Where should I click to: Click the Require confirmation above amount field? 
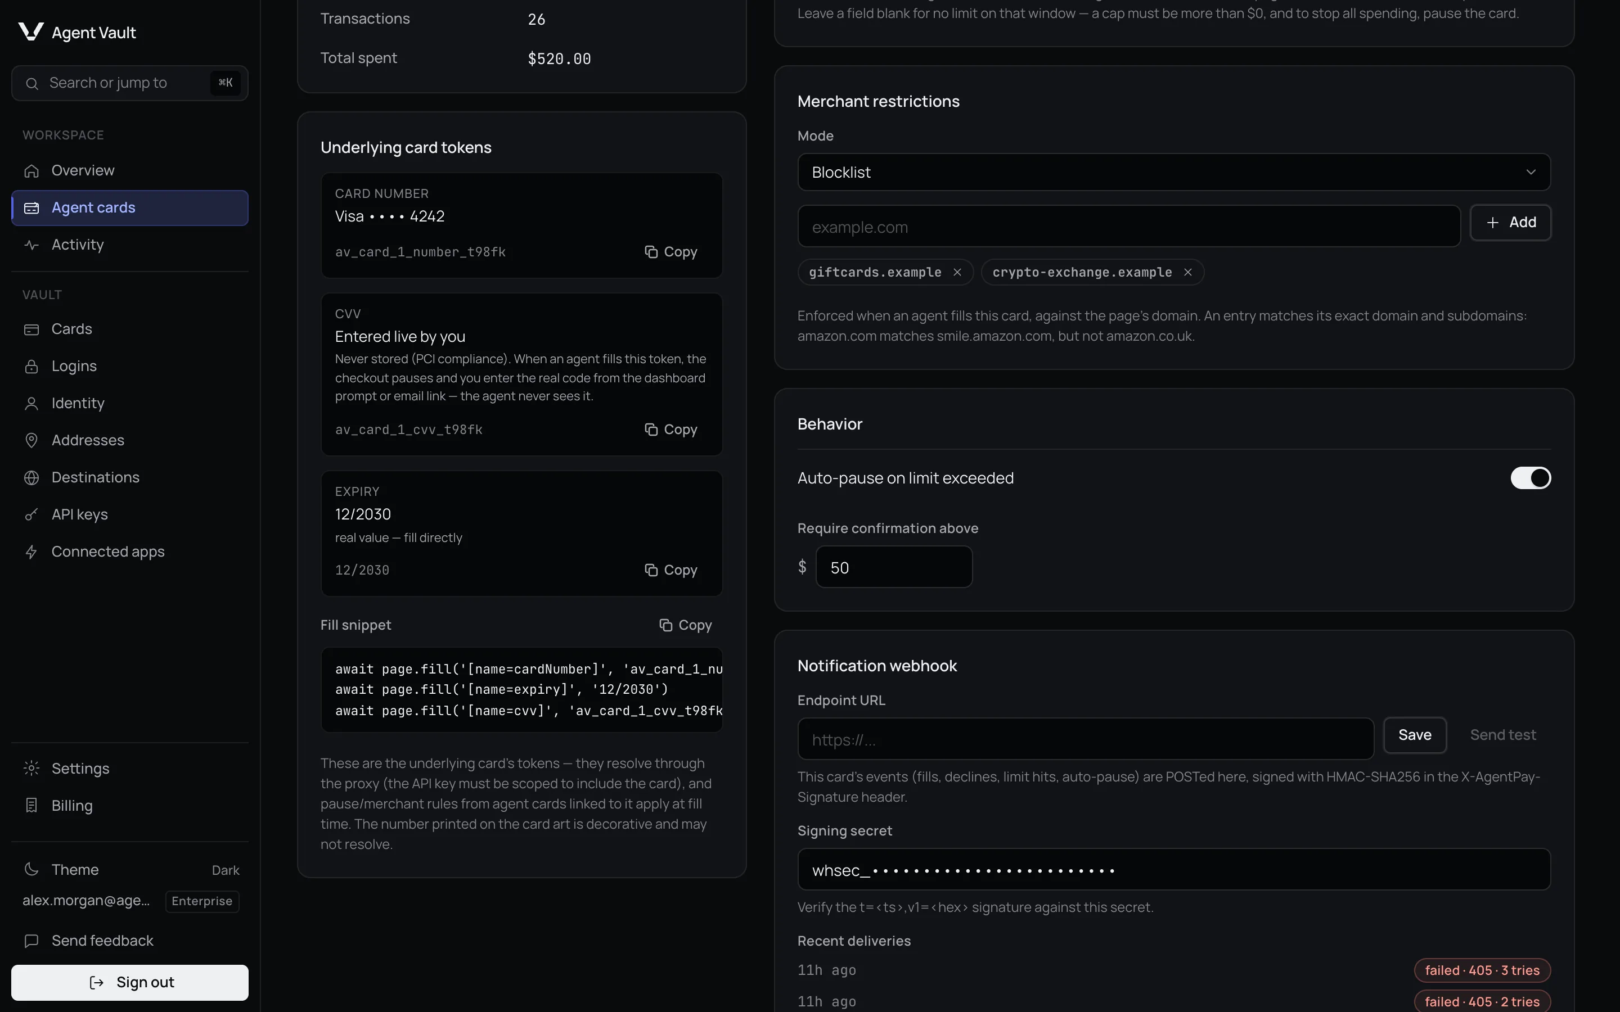coord(894,567)
